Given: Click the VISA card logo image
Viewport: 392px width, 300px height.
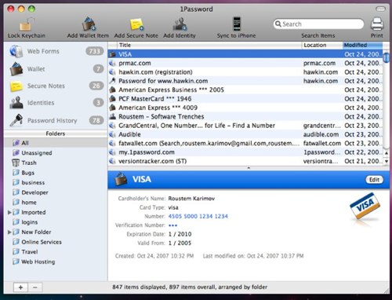Looking at the screenshot, I should point(365,206).
